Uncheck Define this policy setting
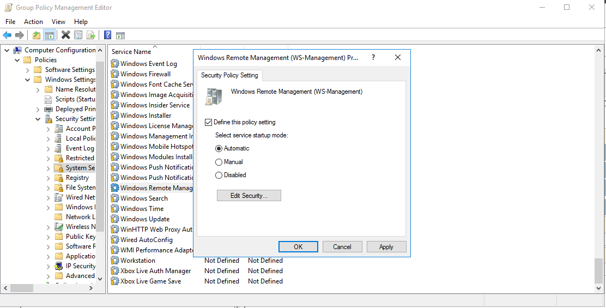This screenshot has width=606, height=308. pyautogui.click(x=208, y=122)
